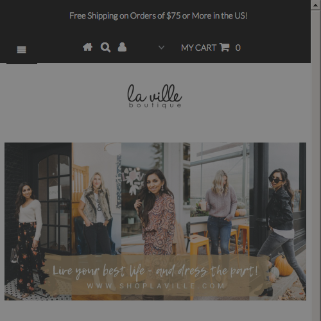This screenshot has height=321, width=321.
Task: Click the shopping cart icon
Action: pyautogui.click(x=225, y=48)
